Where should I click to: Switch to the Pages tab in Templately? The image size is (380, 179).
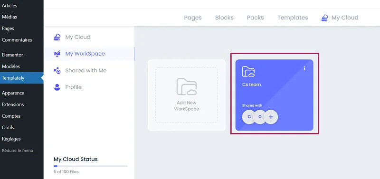tap(193, 18)
